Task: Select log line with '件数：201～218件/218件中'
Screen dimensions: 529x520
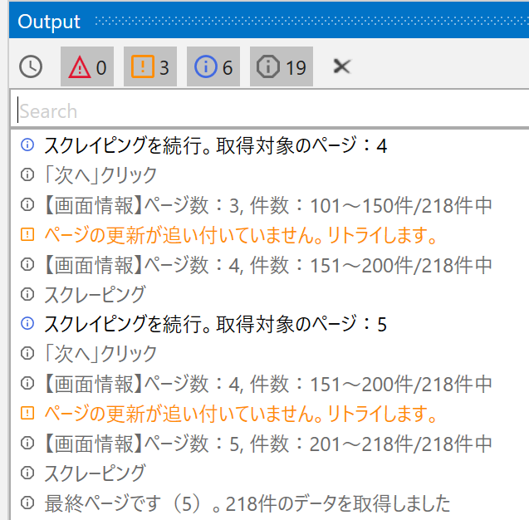Action: (x=268, y=443)
